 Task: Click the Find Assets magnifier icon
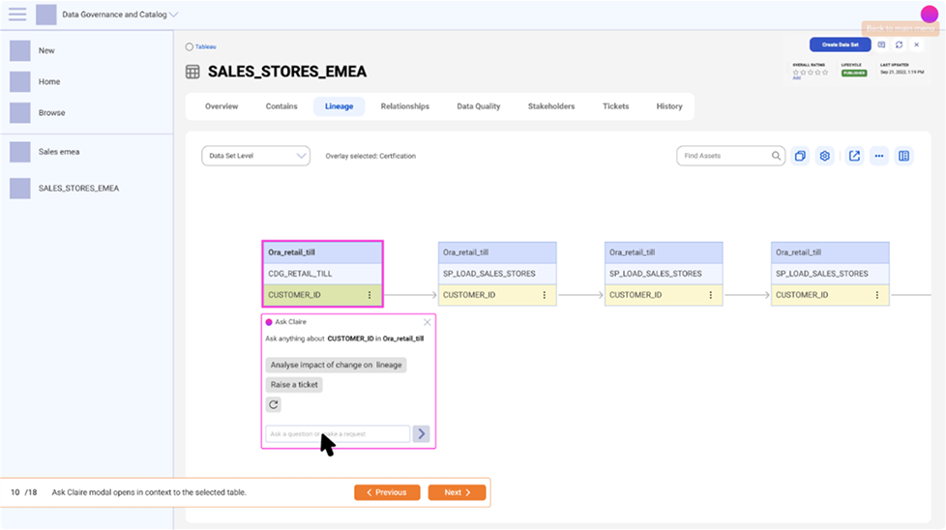[x=776, y=156]
